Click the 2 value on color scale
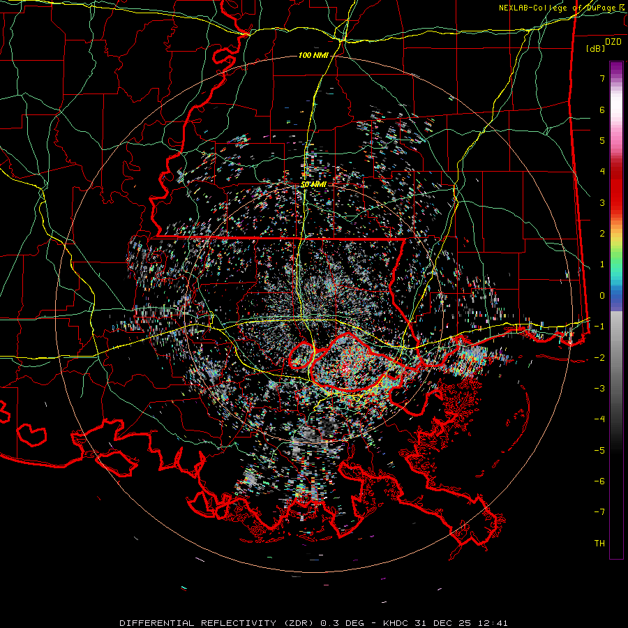This screenshot has width=628, height=628. pyautogui.click(x=602, y=233)
